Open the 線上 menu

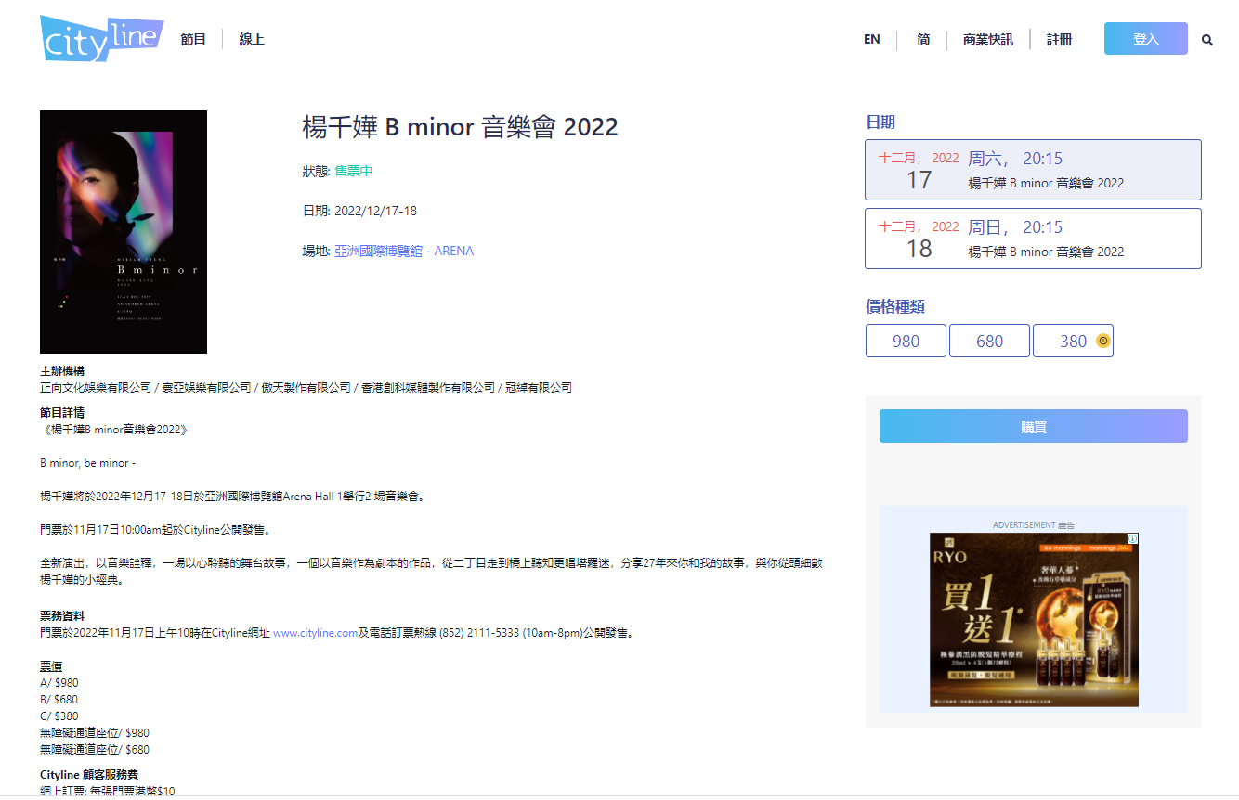click(x=252, y=39)
